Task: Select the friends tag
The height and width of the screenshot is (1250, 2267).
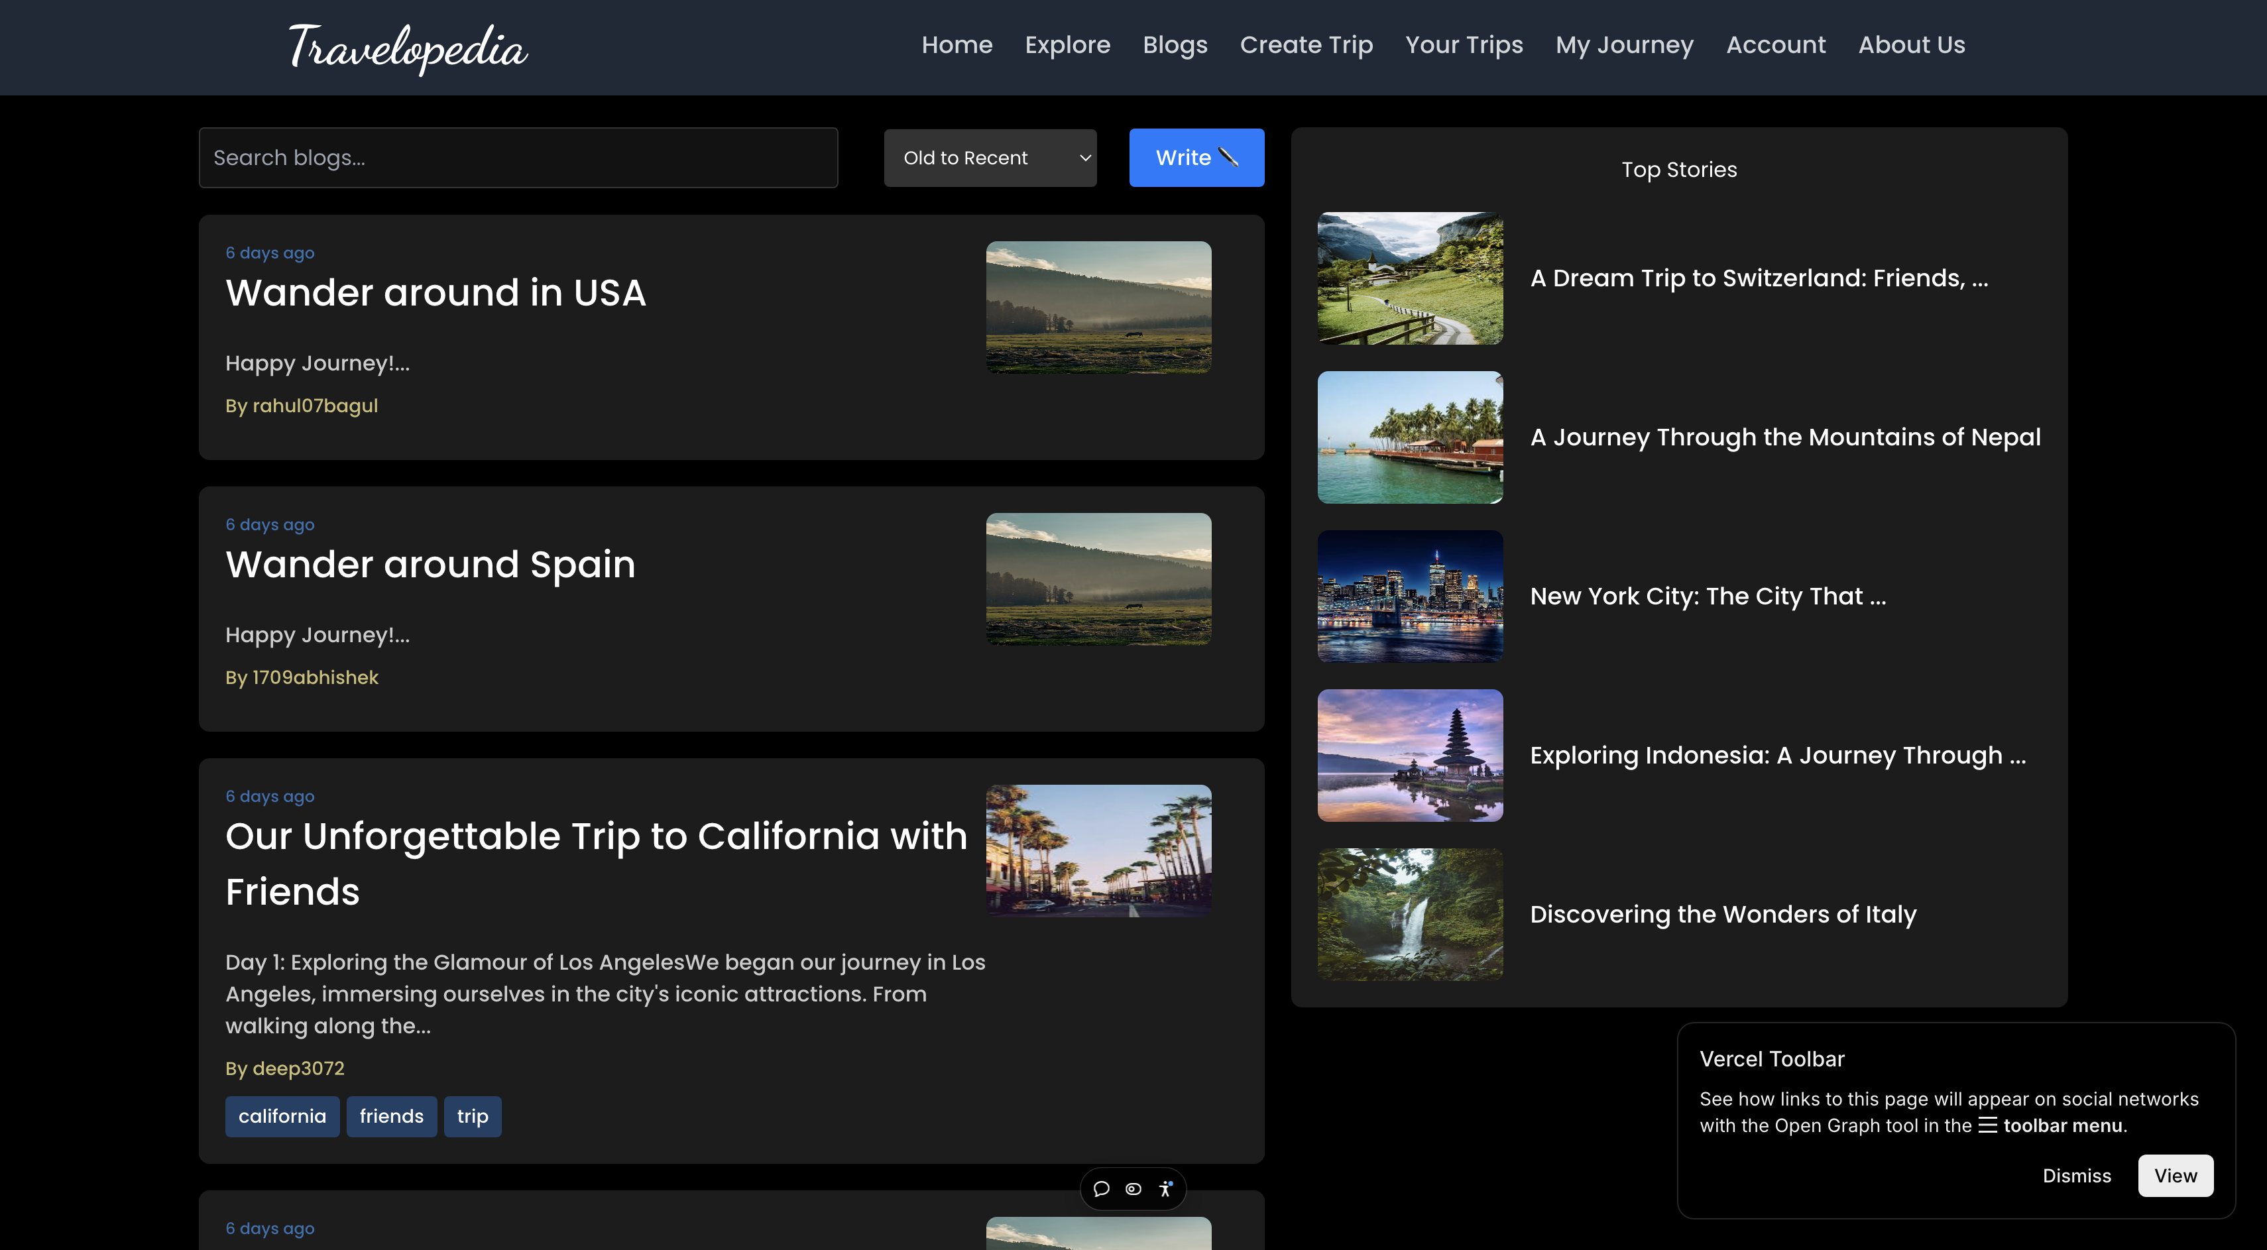Action: pyautogui.click(x=392, y=1116)
